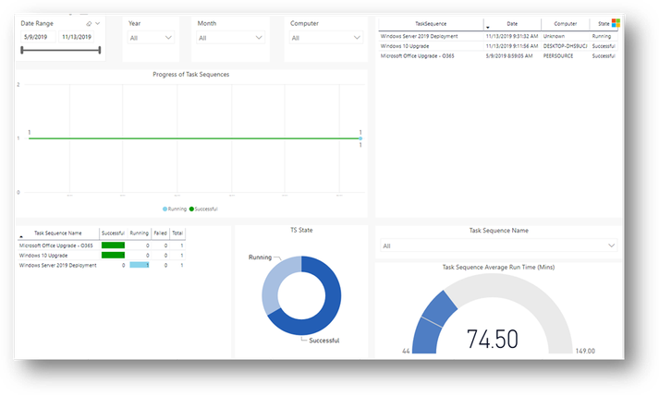Click the 11/13/2019 9:11:56 AM date cell
Screen dimensions: 659x395
pyautogui.click(x=512, y=46)
